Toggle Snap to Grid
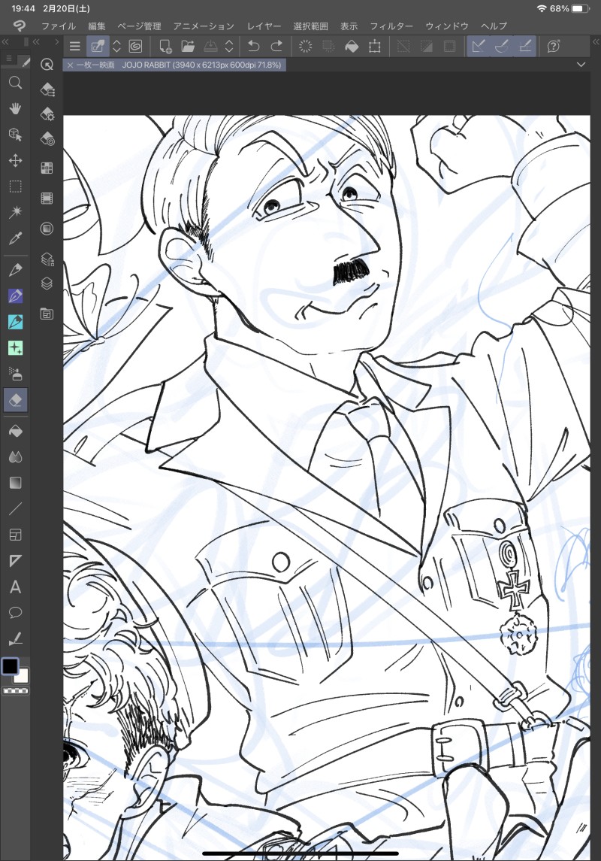The width and height of the screenshot is (601, 861). [525, 47]
